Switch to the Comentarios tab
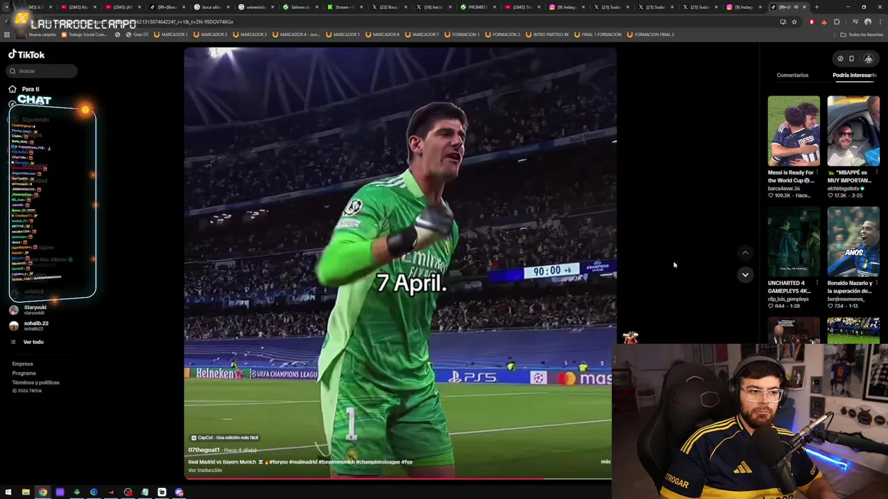Screen dimensions: 888x499 pyautogui.click(x=792, y=75)
